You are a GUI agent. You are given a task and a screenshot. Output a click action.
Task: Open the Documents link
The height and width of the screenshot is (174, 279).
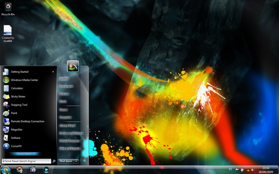[66, 86]
